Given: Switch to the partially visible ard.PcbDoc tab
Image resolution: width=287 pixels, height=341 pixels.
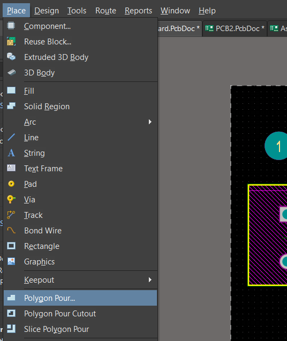Looking at the screenshot, I should click(x=180, y=28).
